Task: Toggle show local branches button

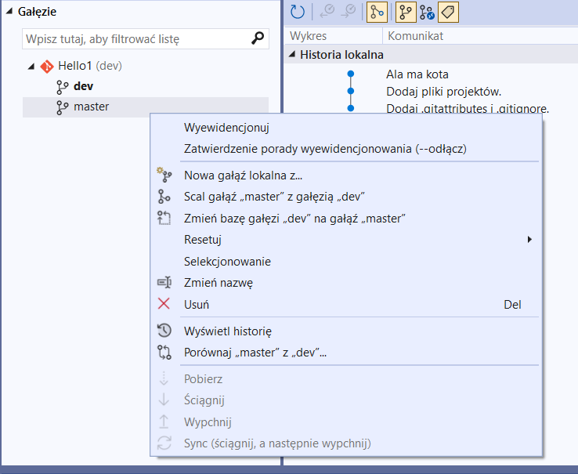Action: [x=406, y=12]
